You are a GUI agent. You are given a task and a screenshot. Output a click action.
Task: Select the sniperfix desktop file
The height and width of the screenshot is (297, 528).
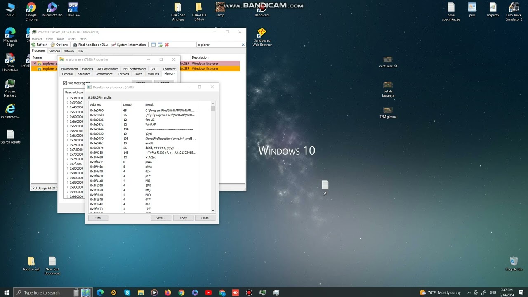click(x=493, y=9)
